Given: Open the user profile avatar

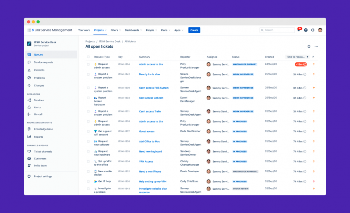Looking at the screenshot, I should 320,30.
